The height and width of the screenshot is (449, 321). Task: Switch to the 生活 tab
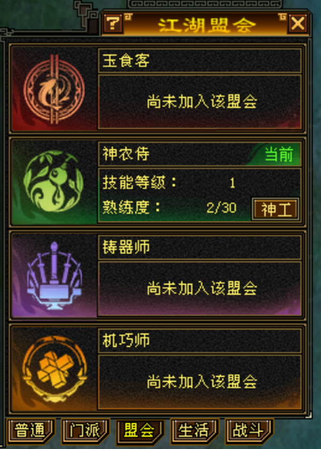[x=194, y=431]
